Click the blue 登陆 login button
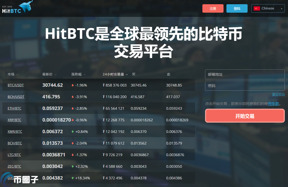Screen dimensions: 288x187 pos(237,8)
